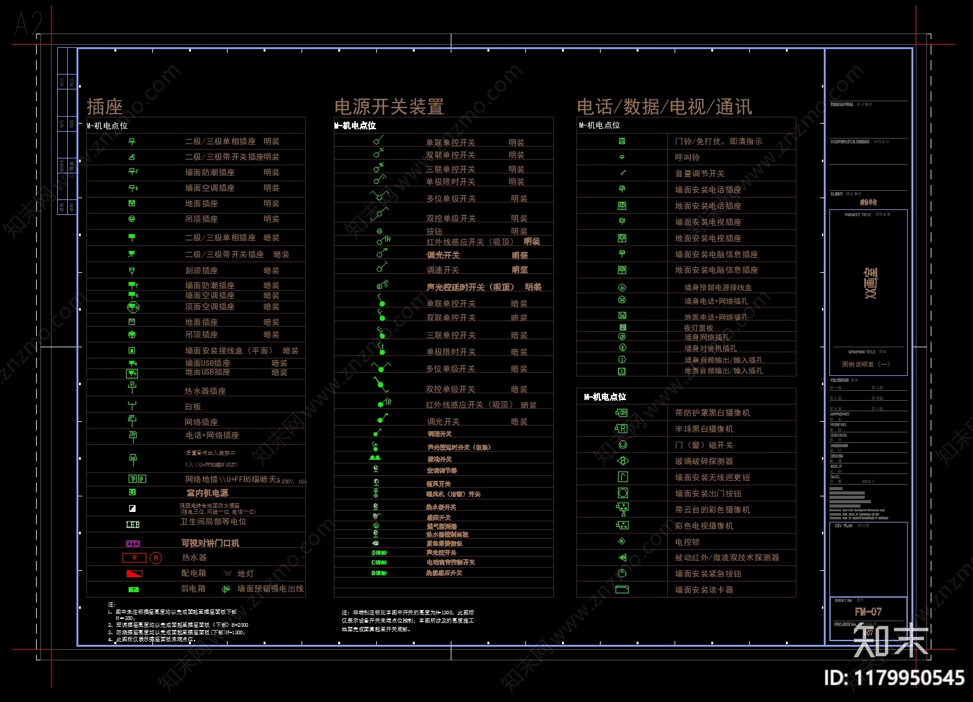Select the electric lock symbol beside 电控锁

622,542
